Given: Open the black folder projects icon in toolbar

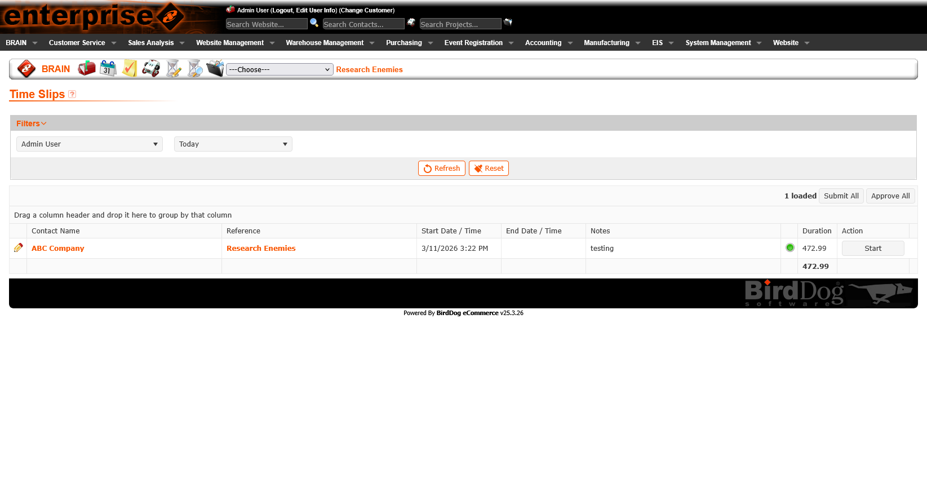Looking at the screenshot, I should [x=215, y=69].
